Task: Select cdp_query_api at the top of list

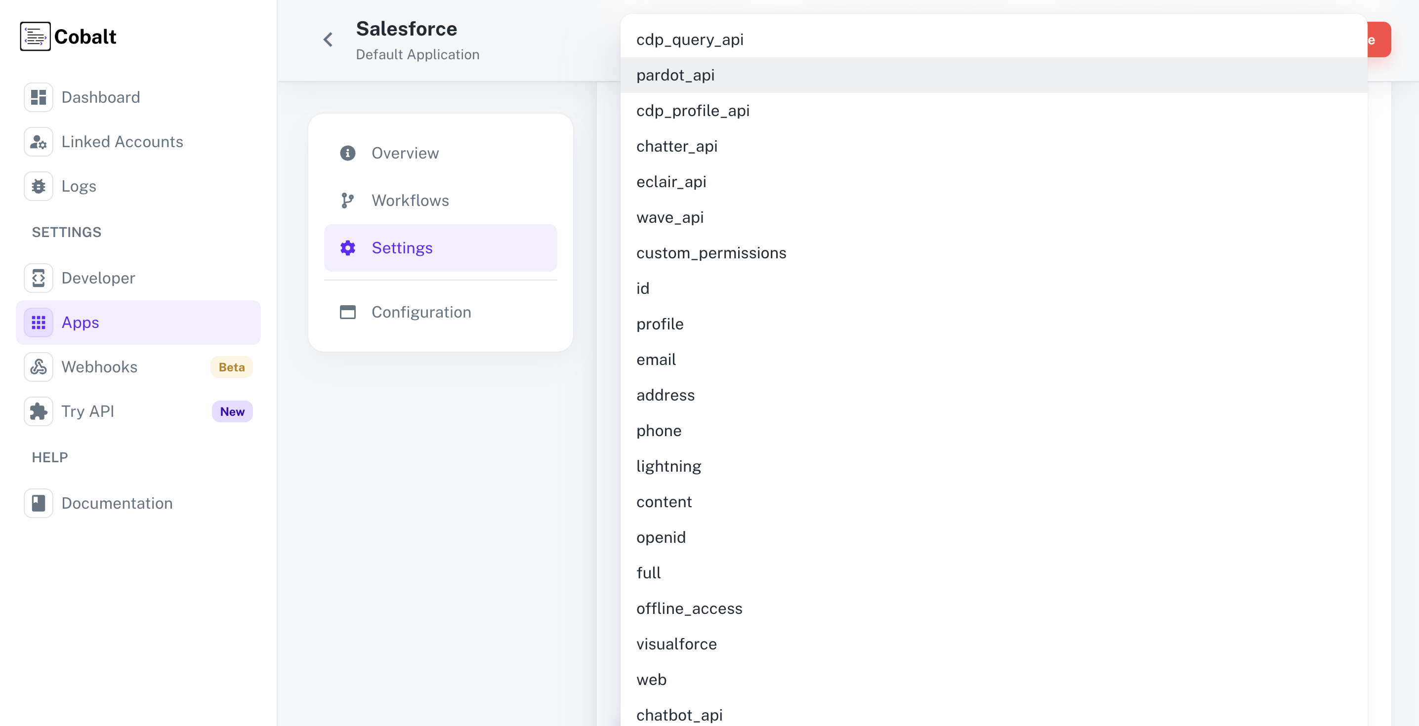Action: (690, 39)
